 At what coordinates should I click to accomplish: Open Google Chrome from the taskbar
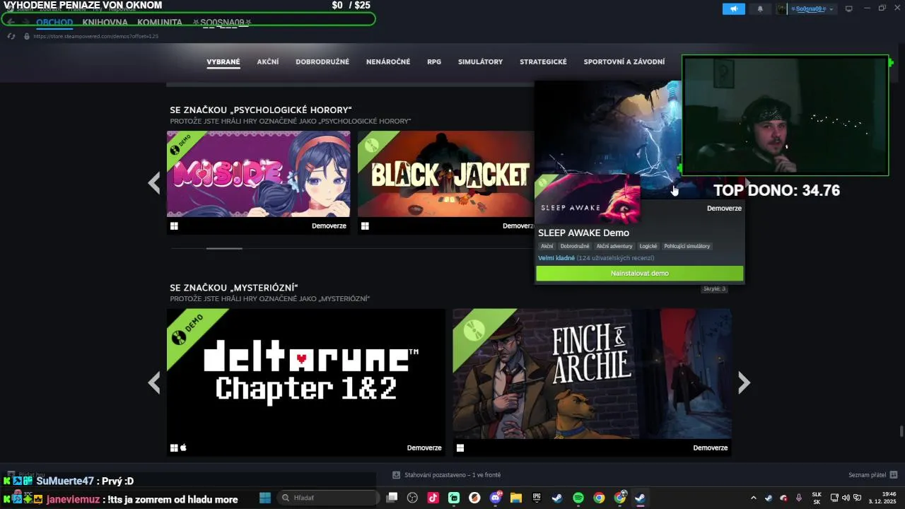599,498
